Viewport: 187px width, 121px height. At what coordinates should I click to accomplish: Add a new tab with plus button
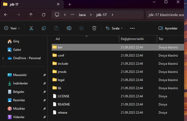(x=70, y=4)
